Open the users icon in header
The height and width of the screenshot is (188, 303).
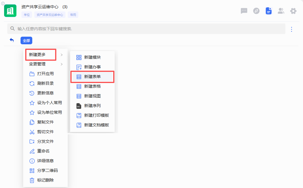(281, 11)
